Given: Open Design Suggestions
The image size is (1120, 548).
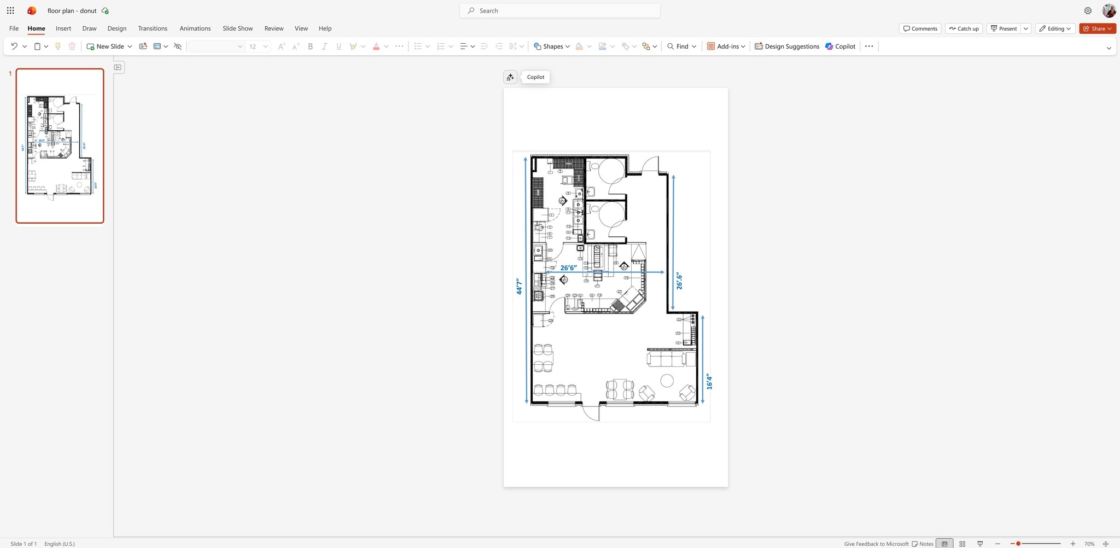Looking at the screenshot, I should tap(786, 46).
